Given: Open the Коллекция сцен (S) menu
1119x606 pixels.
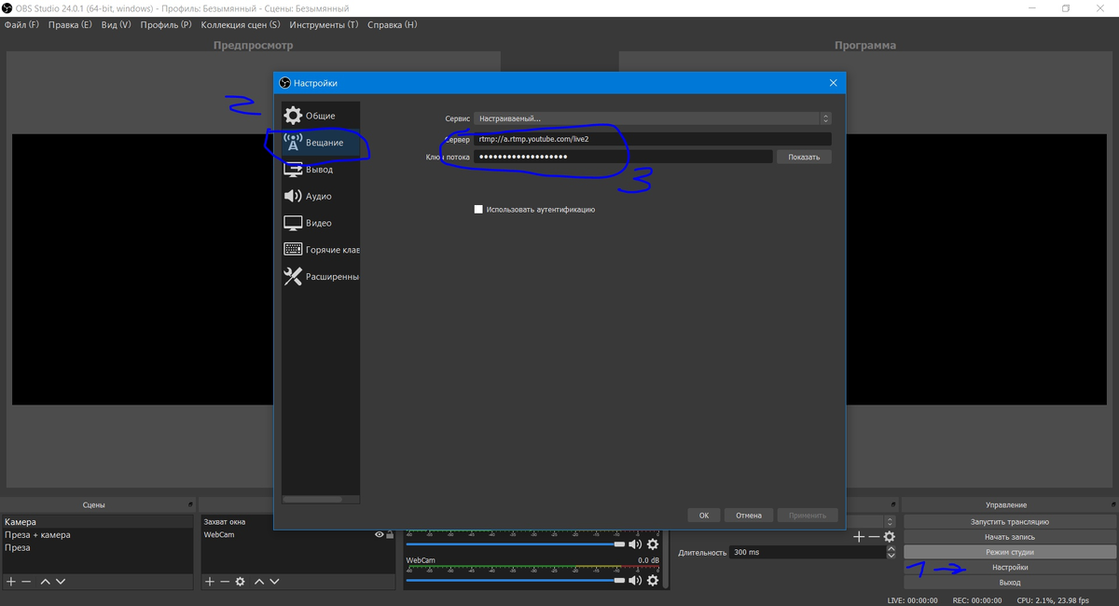Looking at the screenshot, I should 241,25.
